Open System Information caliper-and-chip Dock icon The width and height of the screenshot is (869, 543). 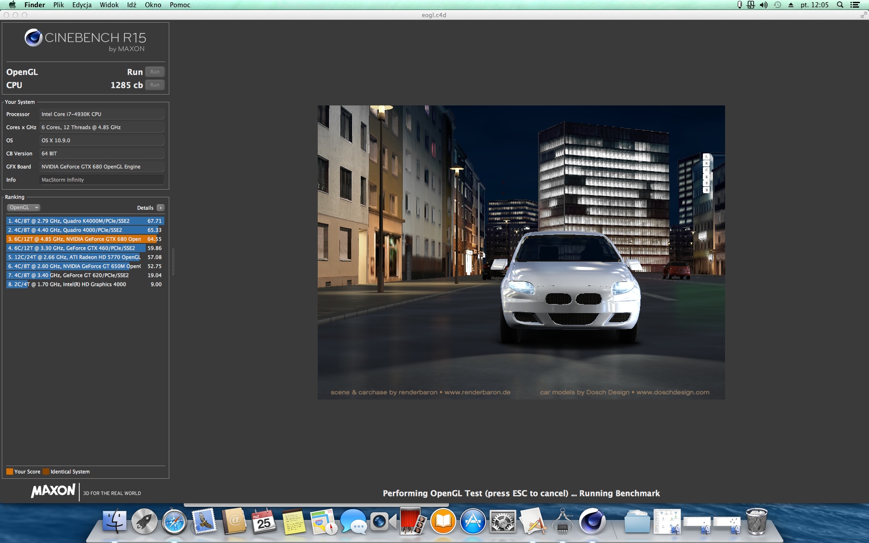coord(563,522)
